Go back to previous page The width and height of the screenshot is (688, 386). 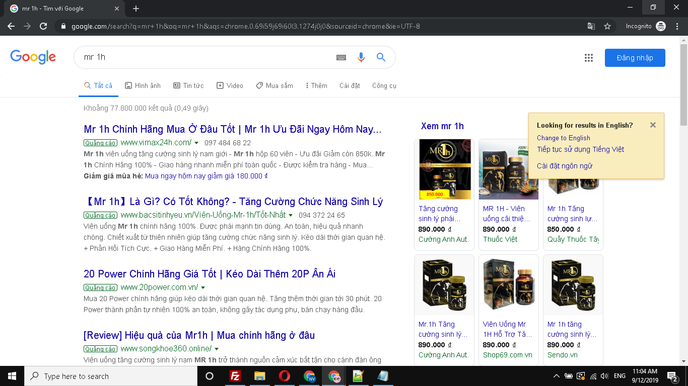coord(11,26)
